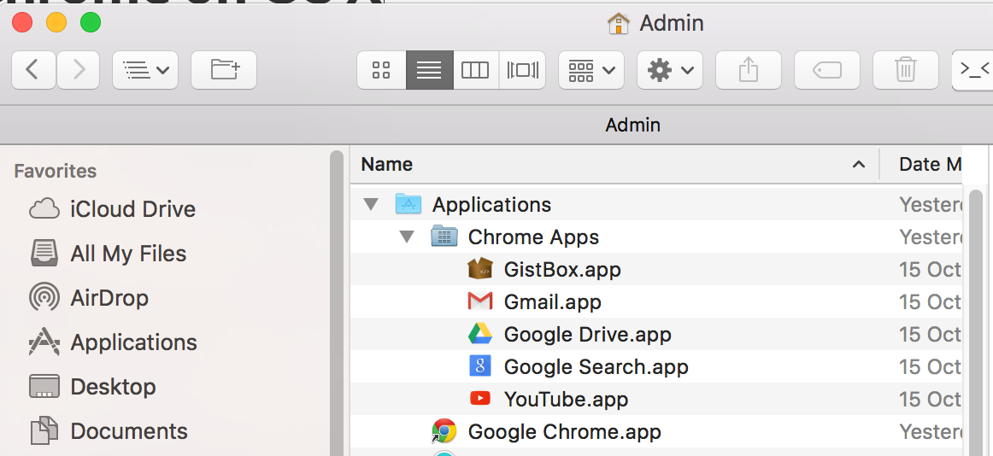Click the file list vertical scrollbar
Viewport: 993px width, 456px height.
click(x=976, y=321)
